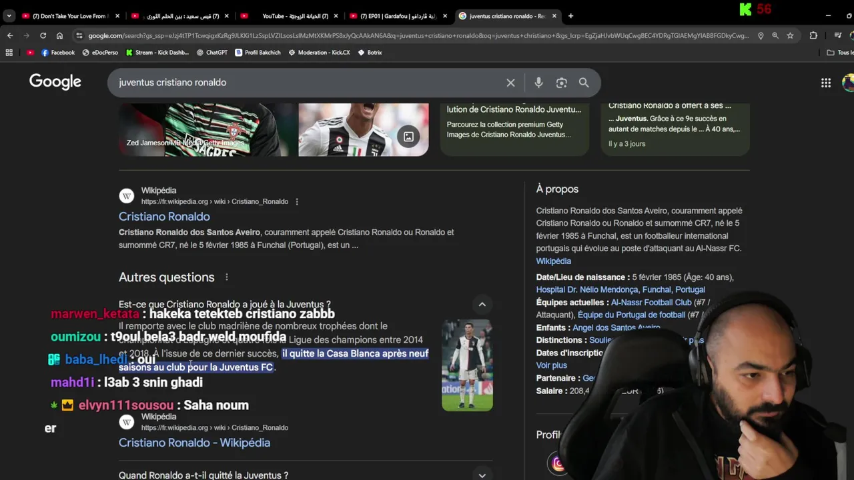
Task: Open the all bookmarks folder
Action: (840, 52)
